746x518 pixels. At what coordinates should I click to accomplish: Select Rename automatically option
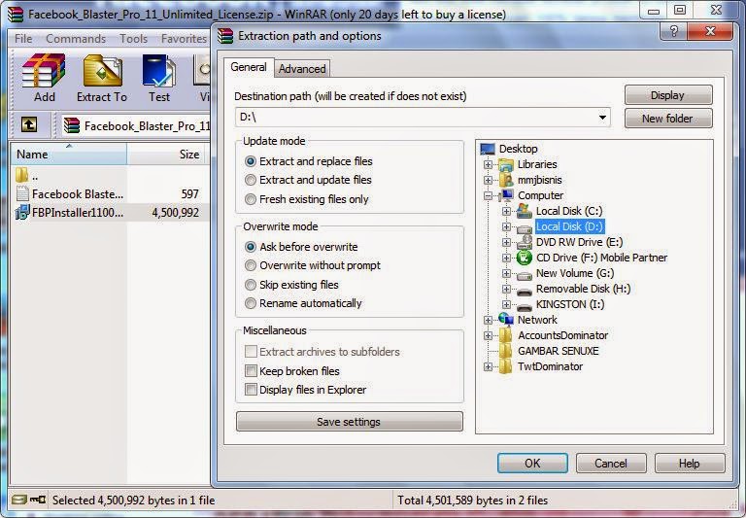point(251,303)
